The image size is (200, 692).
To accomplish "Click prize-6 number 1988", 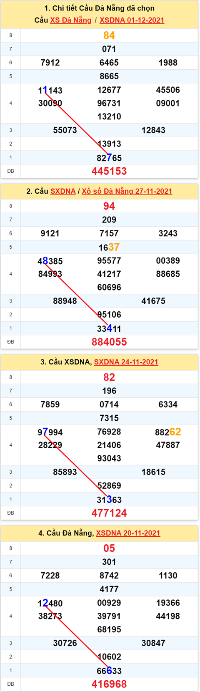I will (x=168, y=63).
